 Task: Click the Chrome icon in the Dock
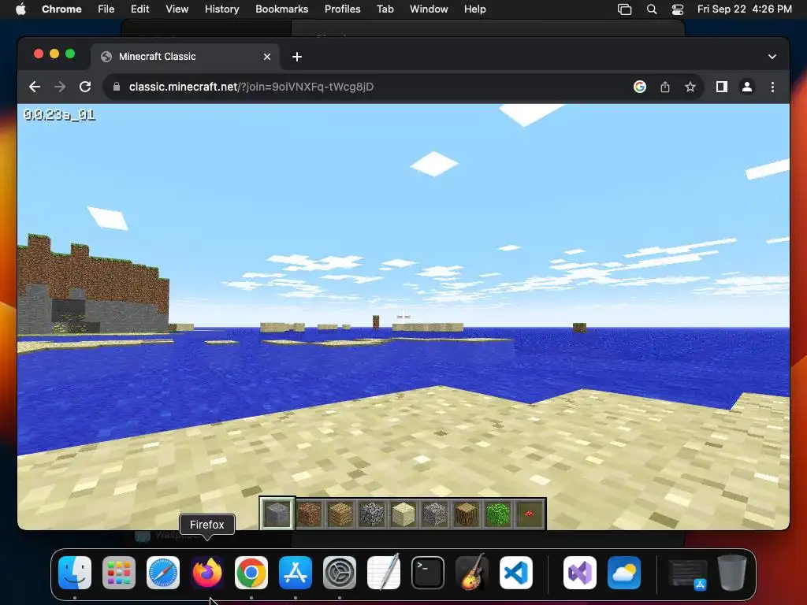coord(251,573)
